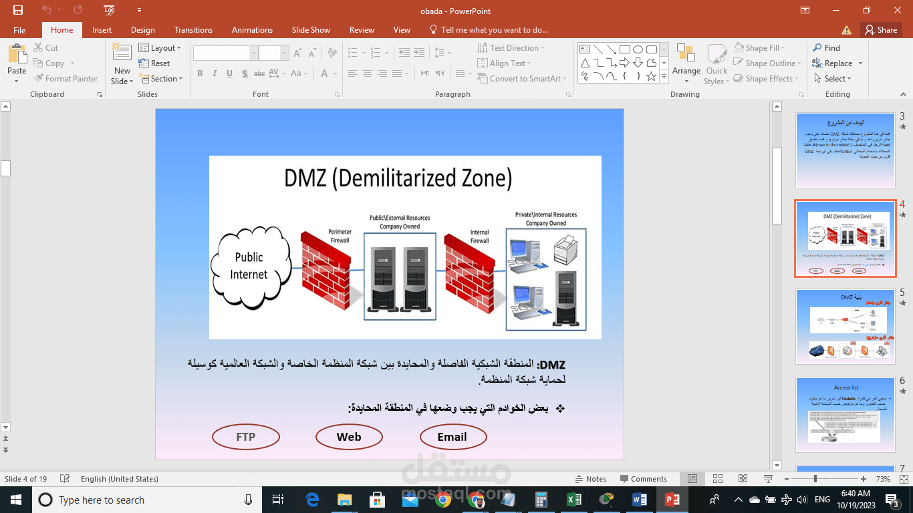Screen dimensions: 913x513
Task: Save the presentation from the quick access toolbar
Action: (18, 10)
